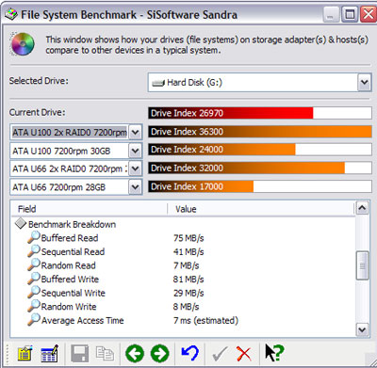Screen dimensions: 377x368
Task: Open the ATA U100 7200rpm 30GB dropdown arrow
Action: click(136, 151)
